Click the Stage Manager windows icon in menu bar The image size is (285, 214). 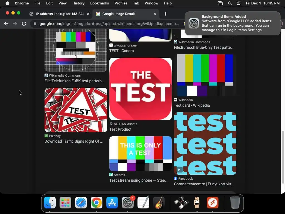tap(220, 3)
